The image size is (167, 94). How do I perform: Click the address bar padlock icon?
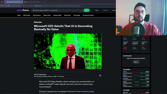pyautogui.click(x=24, y=6)
